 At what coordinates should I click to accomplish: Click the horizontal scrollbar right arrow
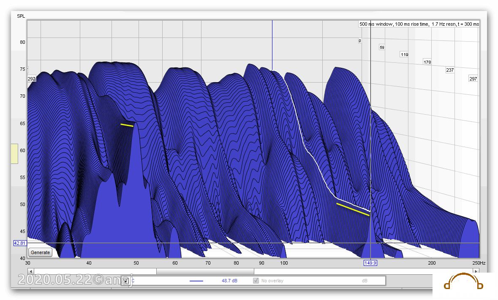click(x=476, y=271)
